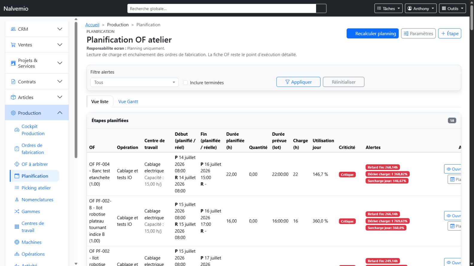
Task: Click the eye icon for OF PF-002-B row
Action: (449, 216)
